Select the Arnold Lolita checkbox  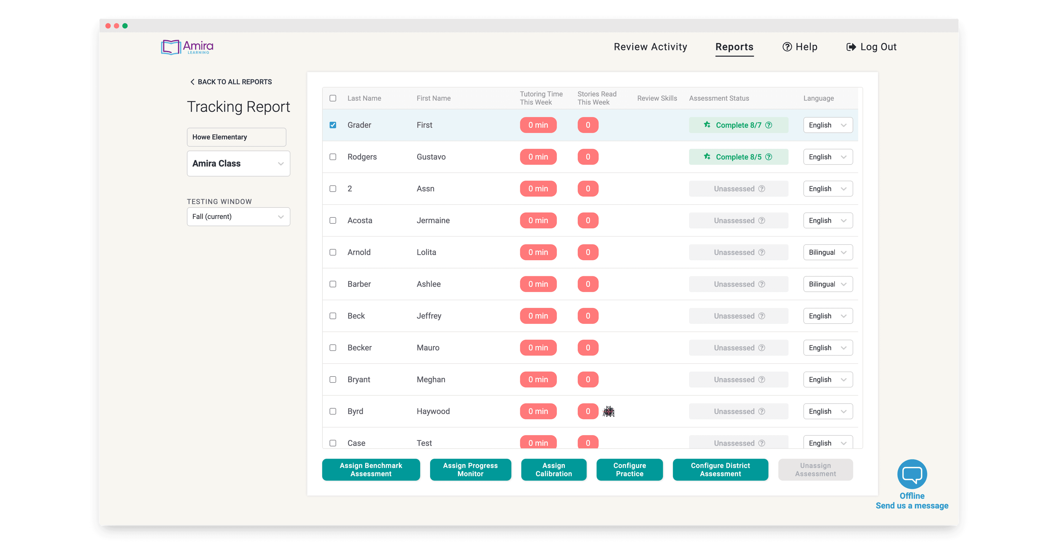(333, 252)
